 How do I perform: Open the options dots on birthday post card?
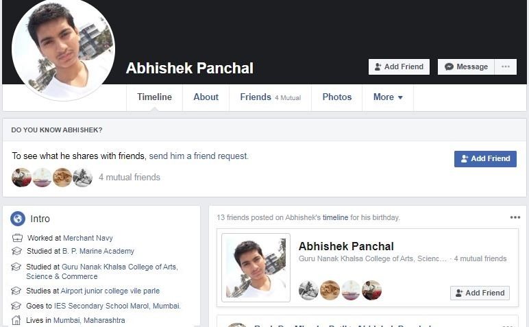tap(515, 217)
